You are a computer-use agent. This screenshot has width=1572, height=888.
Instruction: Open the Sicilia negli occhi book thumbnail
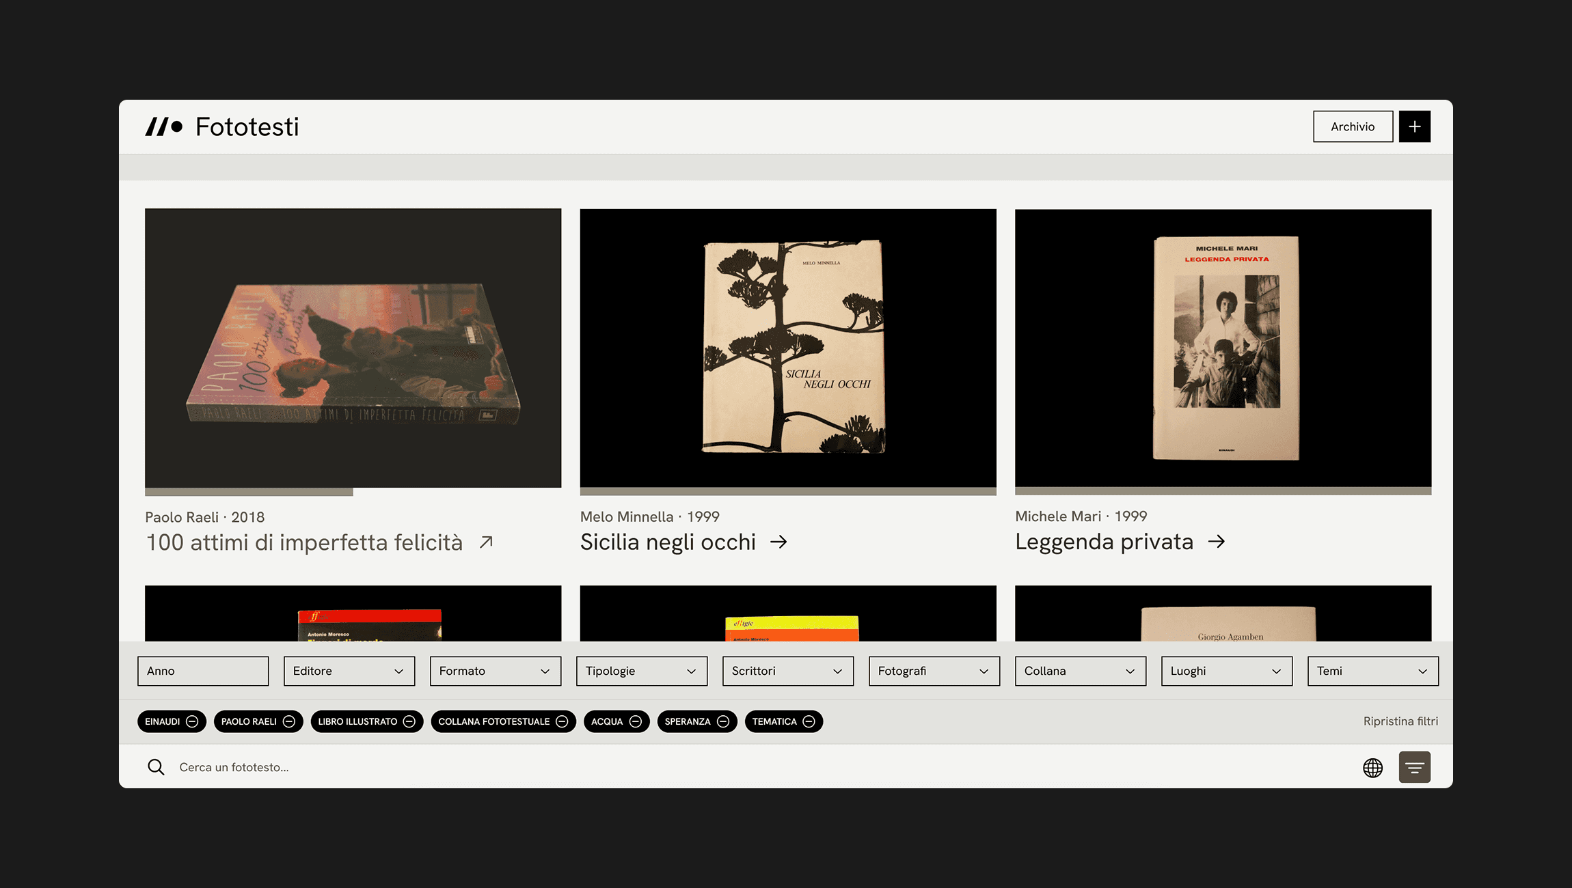788,348
